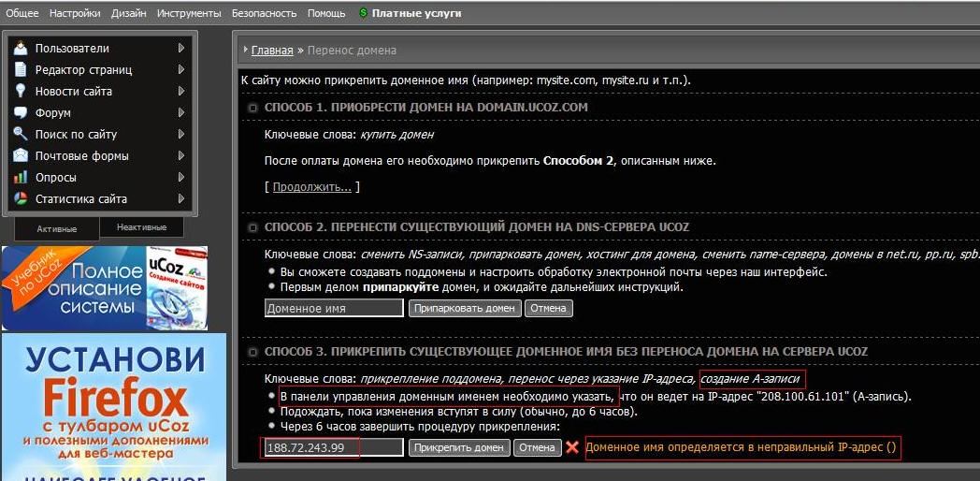Open the Дизайн menu
The width and height of the screenshot is (980, 481).
pyautogui.click(x=129, y=13)
